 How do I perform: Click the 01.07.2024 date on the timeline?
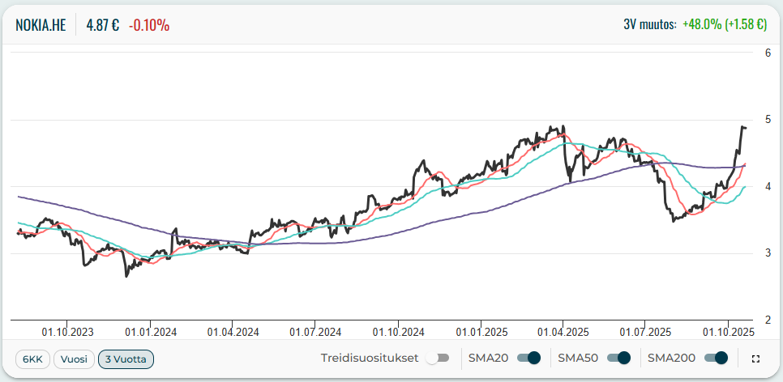(314, 331)
